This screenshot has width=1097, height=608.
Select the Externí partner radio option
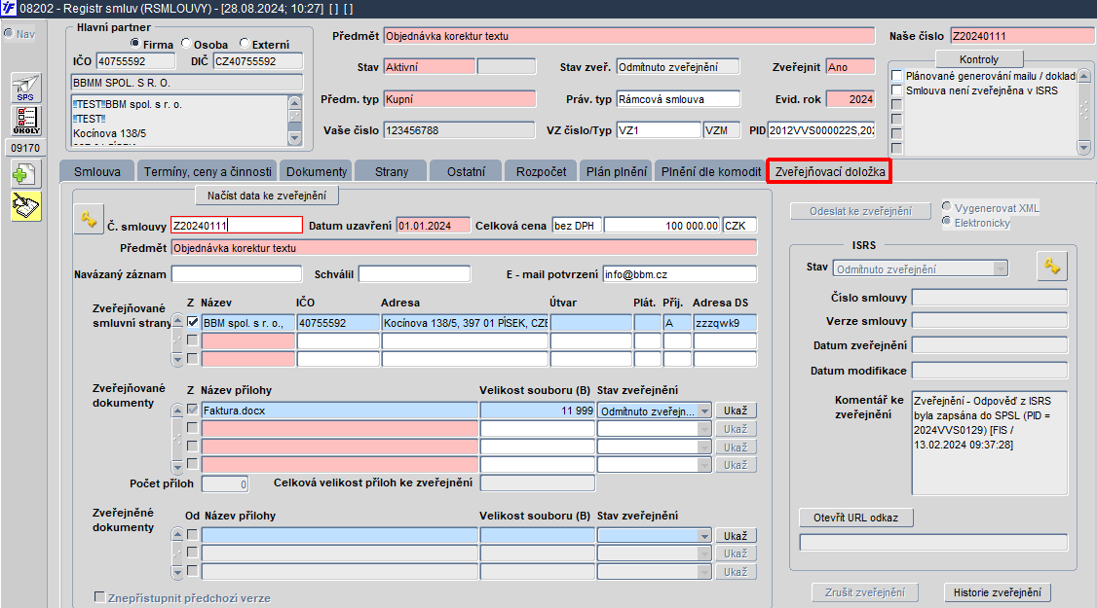pos(244,45)
